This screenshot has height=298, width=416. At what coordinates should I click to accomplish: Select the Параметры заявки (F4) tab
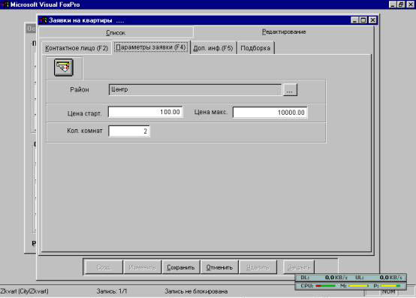pos(151,47)
